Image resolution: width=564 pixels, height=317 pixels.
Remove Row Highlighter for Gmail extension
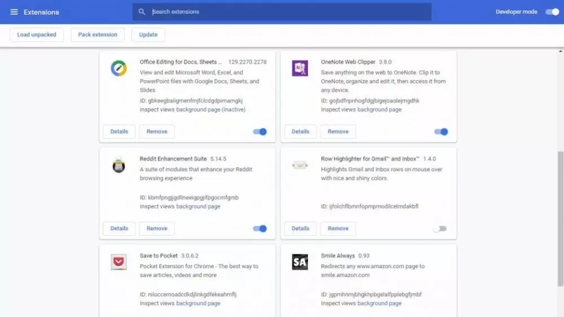338,228
